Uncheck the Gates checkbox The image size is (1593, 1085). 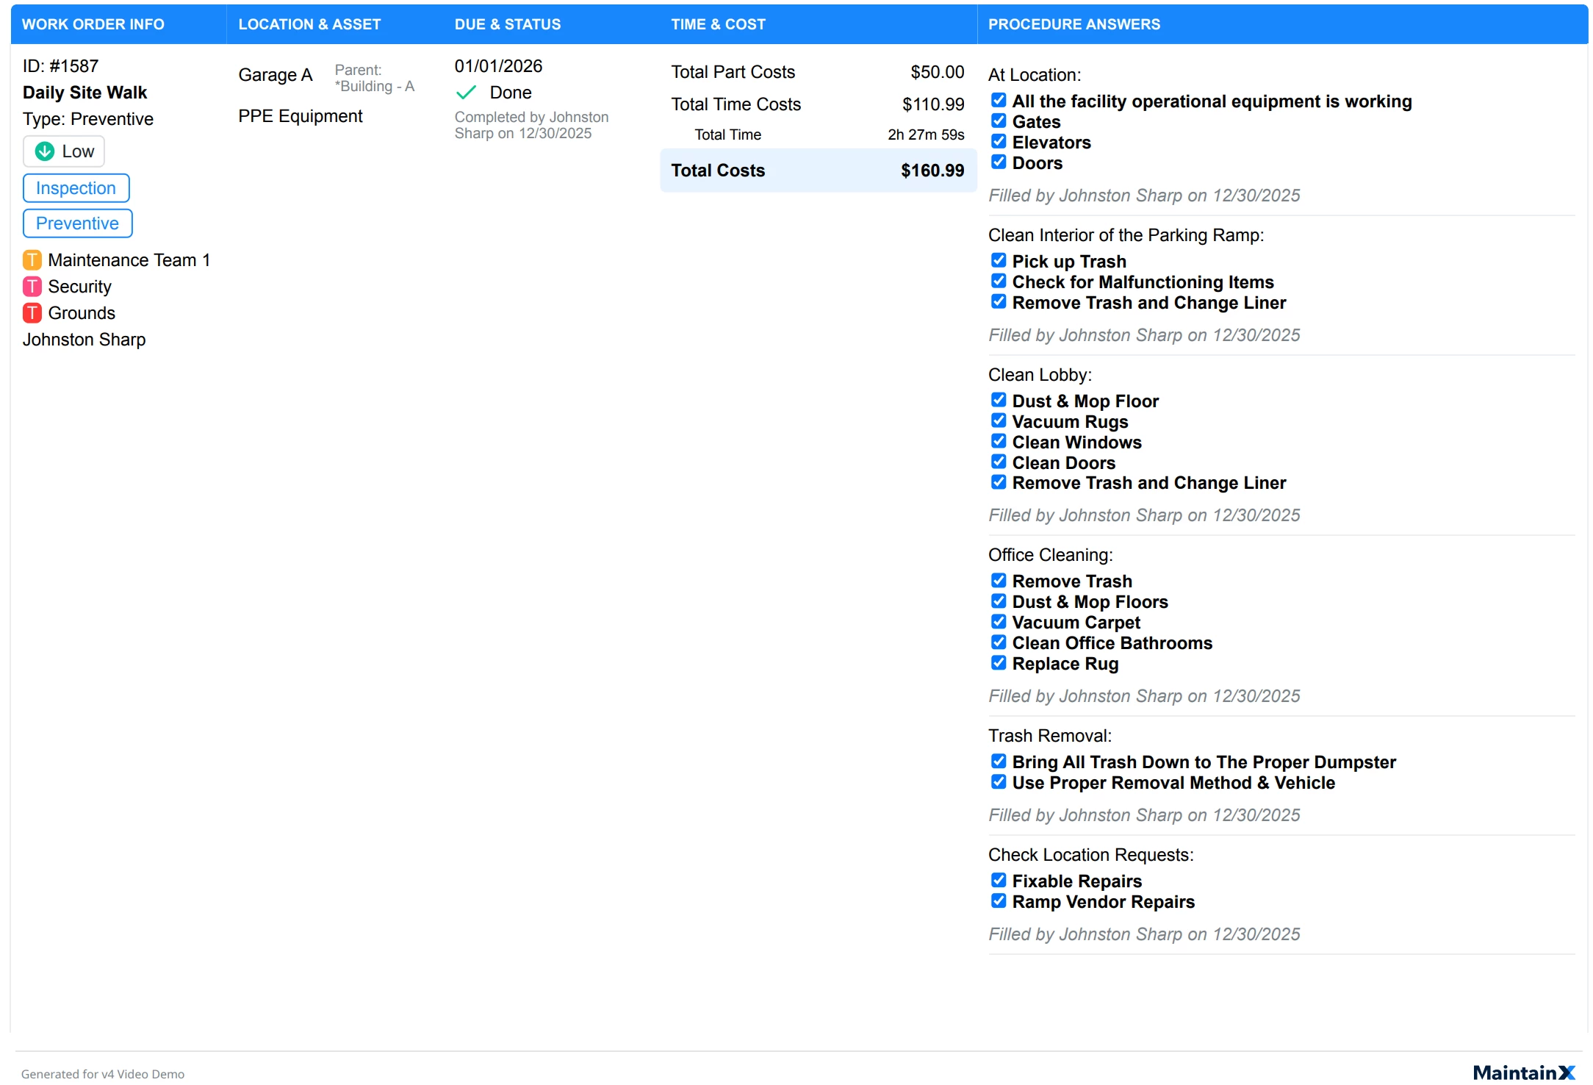[x=999, y=121]
